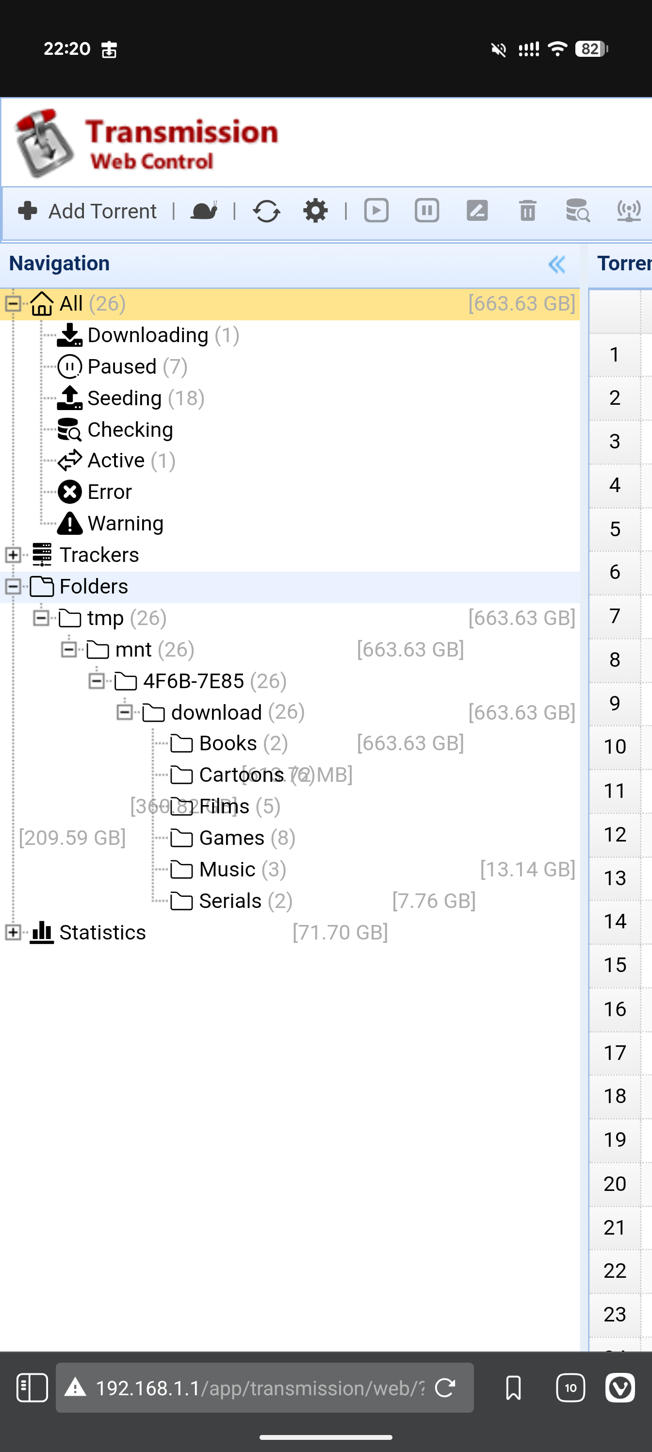Collapse the Navigation panel with double chevron

coord(557,264)
